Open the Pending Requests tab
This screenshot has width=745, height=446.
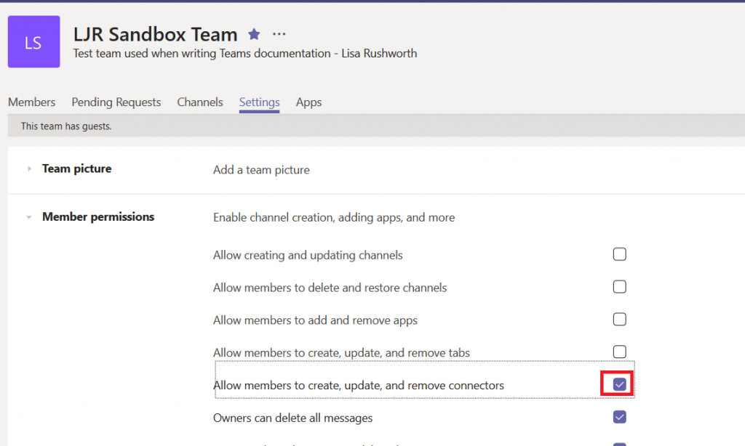click(x=116, y=102)
